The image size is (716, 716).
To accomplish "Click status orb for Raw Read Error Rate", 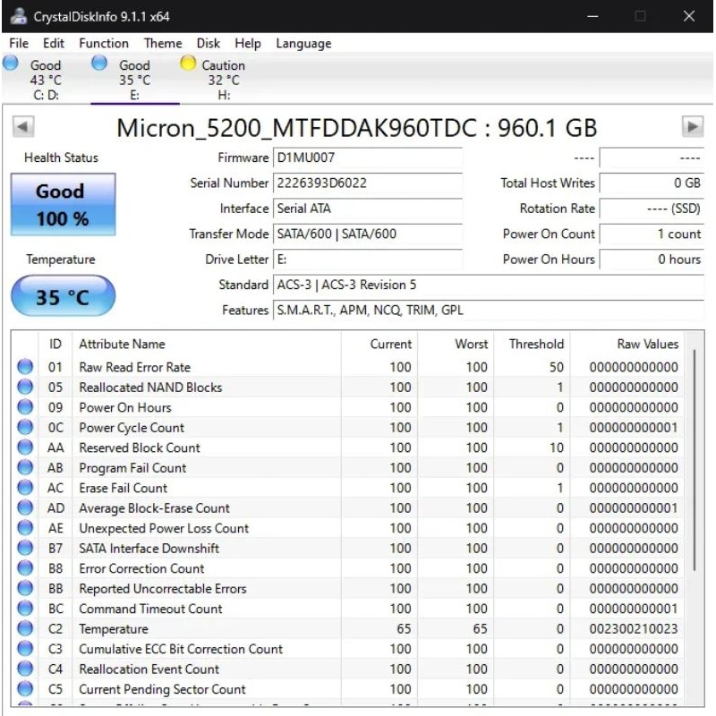I will coord(25,367).
